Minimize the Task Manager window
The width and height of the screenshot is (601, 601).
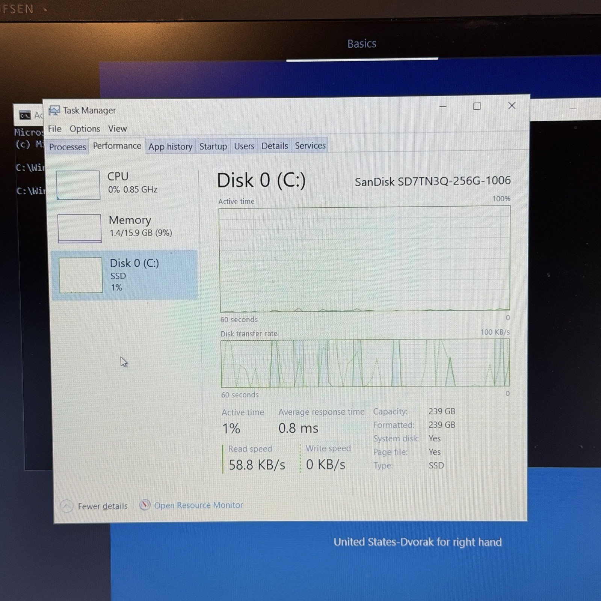(443, 106)
